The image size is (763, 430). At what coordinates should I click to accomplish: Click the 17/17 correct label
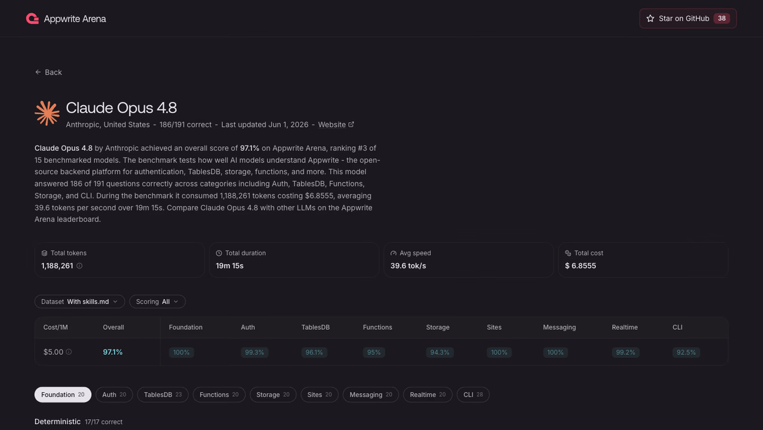pyautogui.click(x=104, y=422)
